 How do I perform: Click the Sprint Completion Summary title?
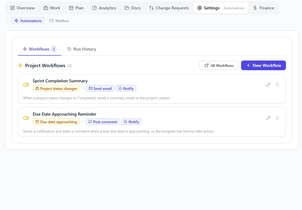[x=60, y=81]
